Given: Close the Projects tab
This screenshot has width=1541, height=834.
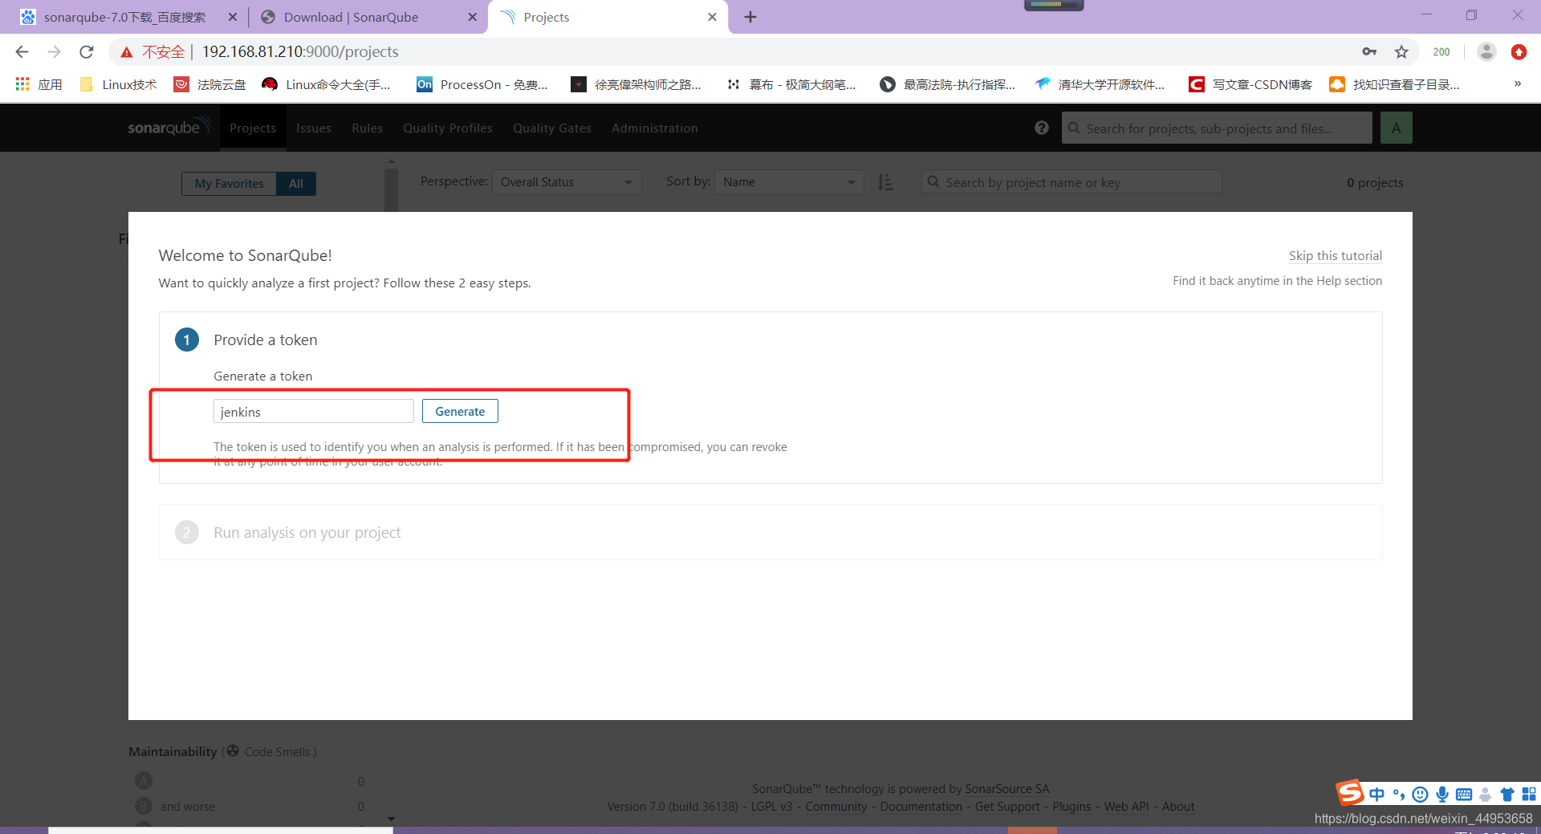Looking at the screenshot, I should 712,17.
